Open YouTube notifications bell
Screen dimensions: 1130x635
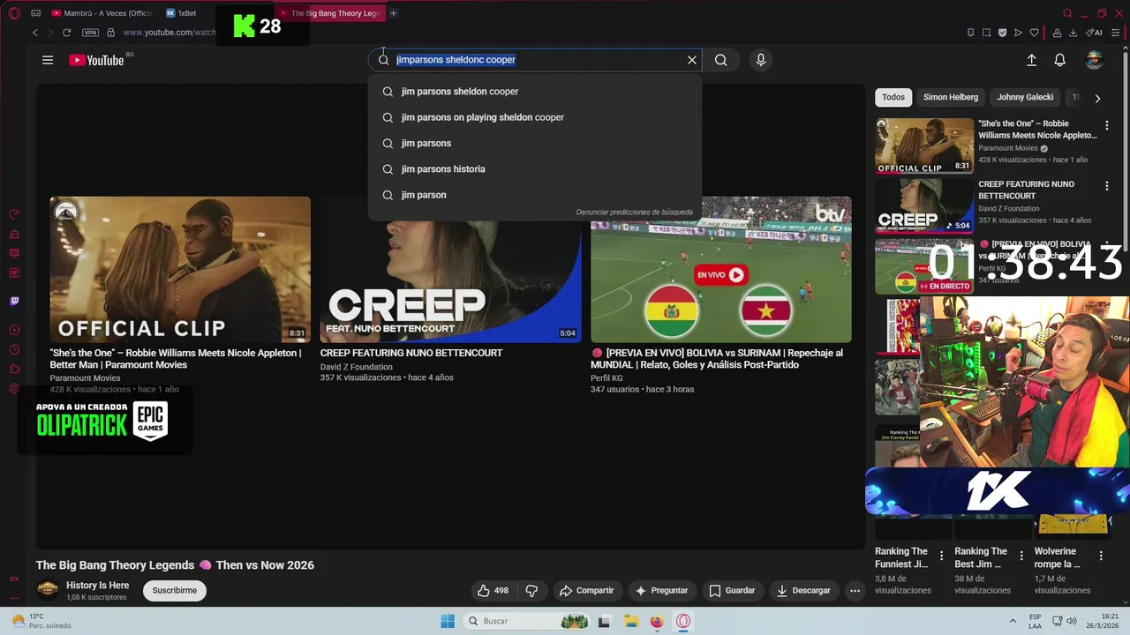click(1060, 60)
